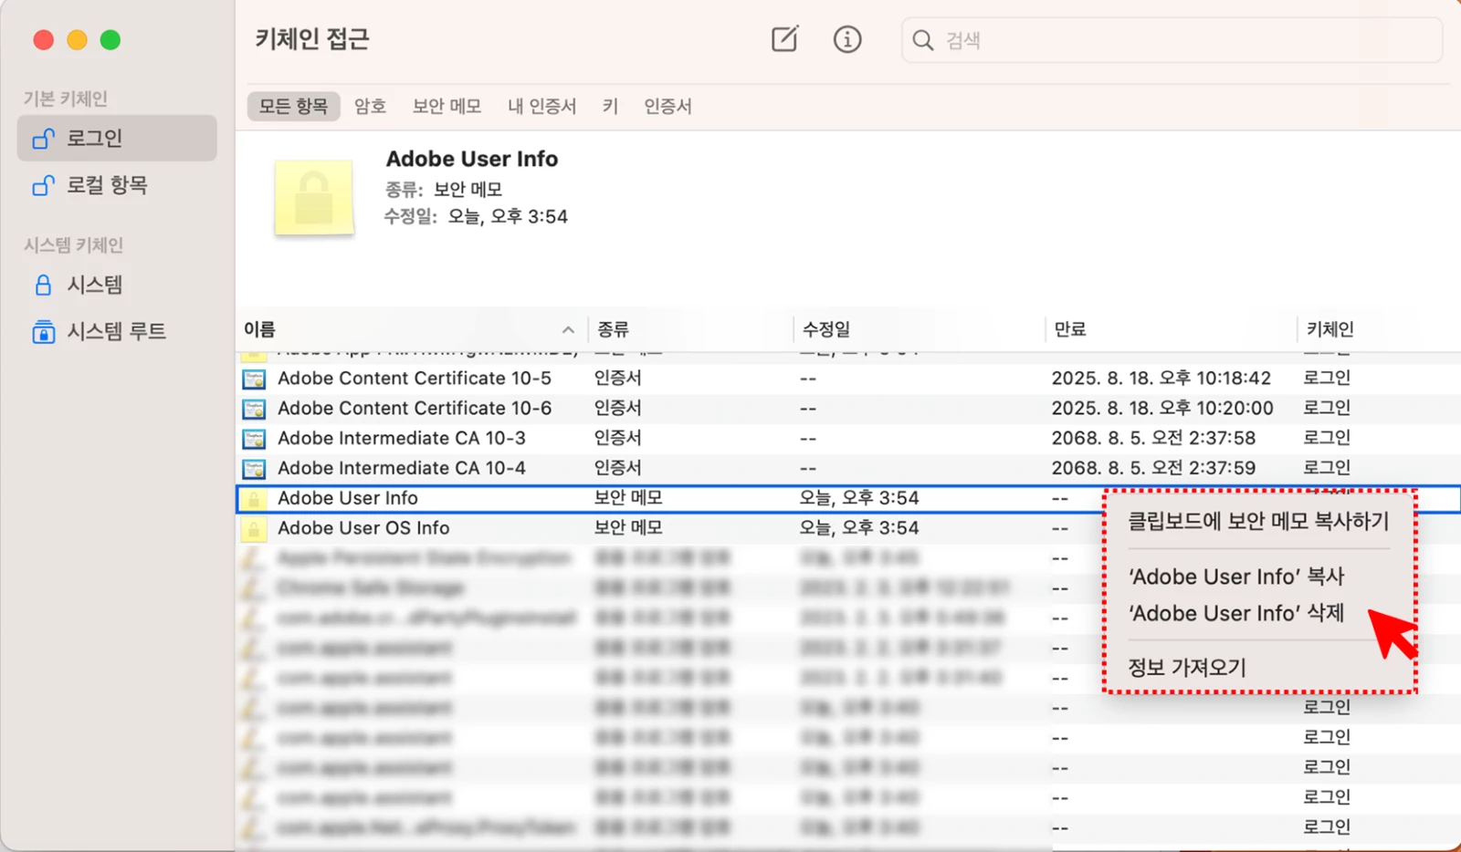This screenshot has width=1461, height=852.
Task: Close the 키체인 접근 window with the red button
Action: [43, 40]
